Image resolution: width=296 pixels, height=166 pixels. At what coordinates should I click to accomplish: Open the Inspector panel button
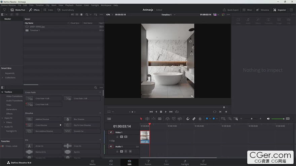[x=280, y=10]
